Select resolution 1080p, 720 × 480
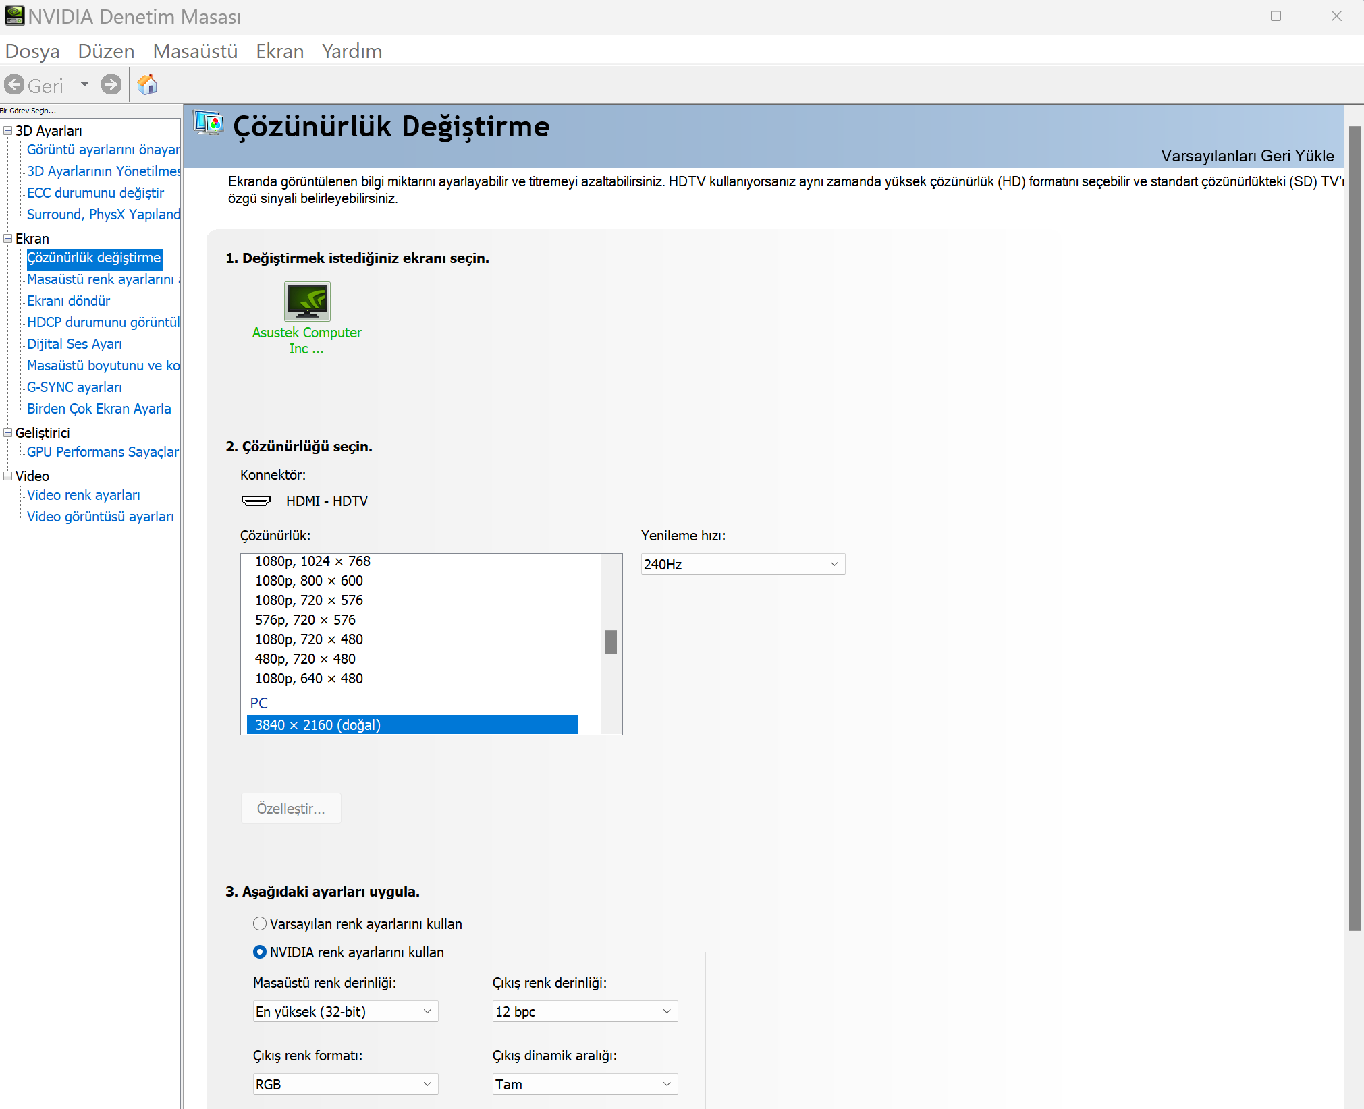Image resolution: width=1364 pixels, height=1109 pixels. click(309, 639)
